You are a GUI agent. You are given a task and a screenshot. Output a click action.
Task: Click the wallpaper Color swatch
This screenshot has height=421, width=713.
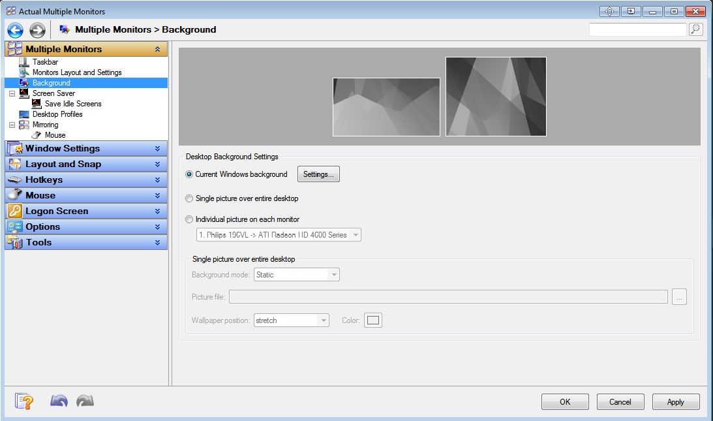372,320
